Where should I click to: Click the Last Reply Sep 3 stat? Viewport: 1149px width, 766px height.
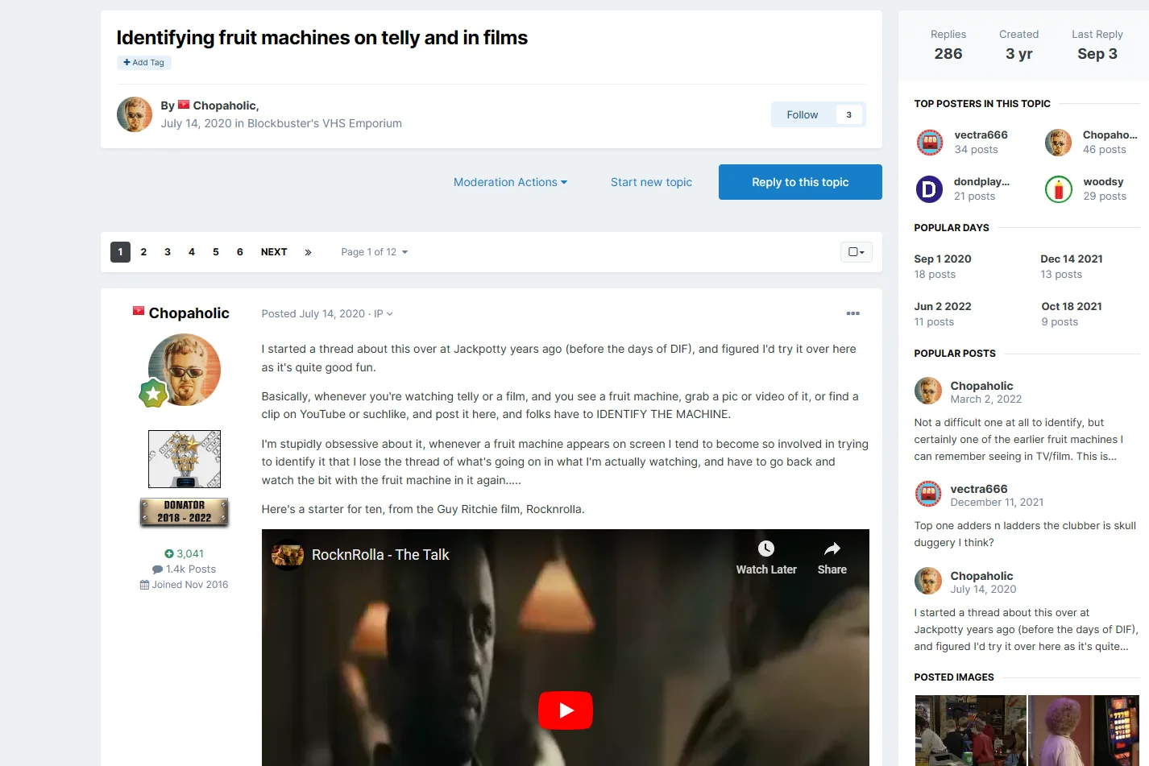pyautogui.click(x=1097, y=45)
